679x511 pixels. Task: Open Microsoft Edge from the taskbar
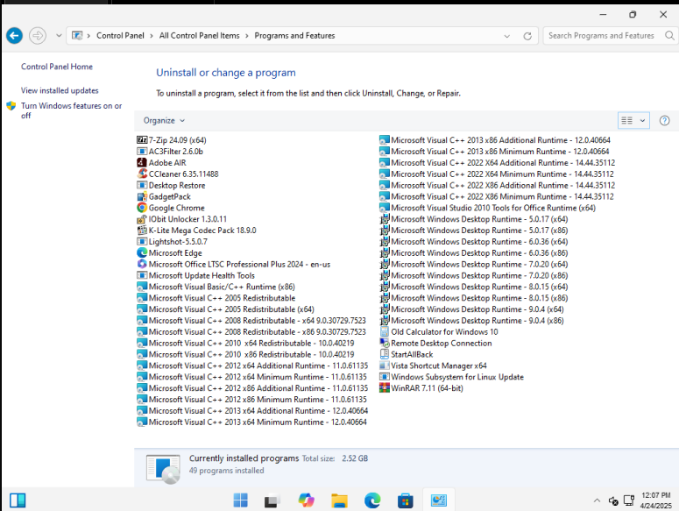(372, 500)
